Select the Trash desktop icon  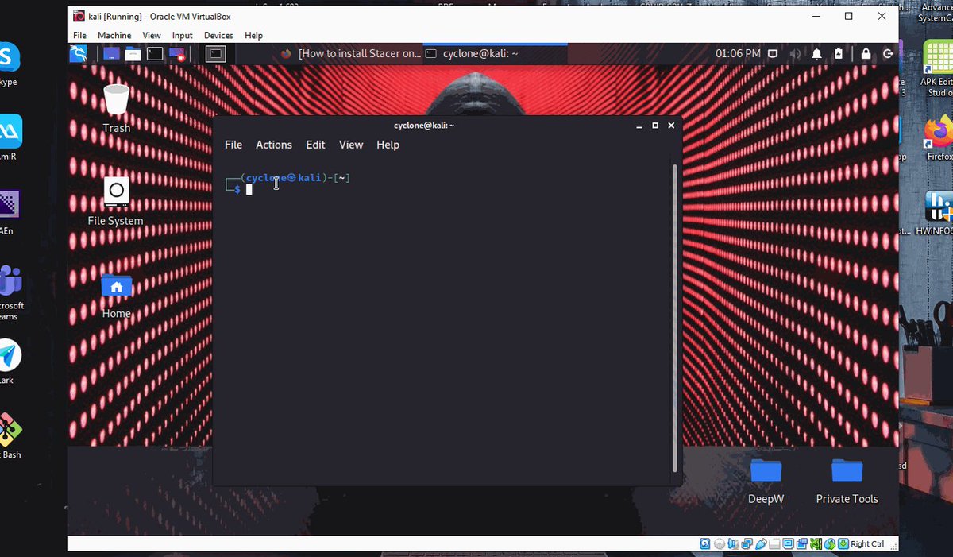(x=116, y=108)
